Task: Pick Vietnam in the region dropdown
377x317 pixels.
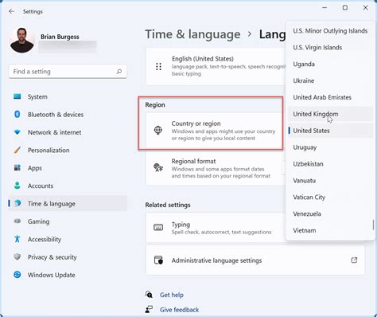Action: (330, 230)
